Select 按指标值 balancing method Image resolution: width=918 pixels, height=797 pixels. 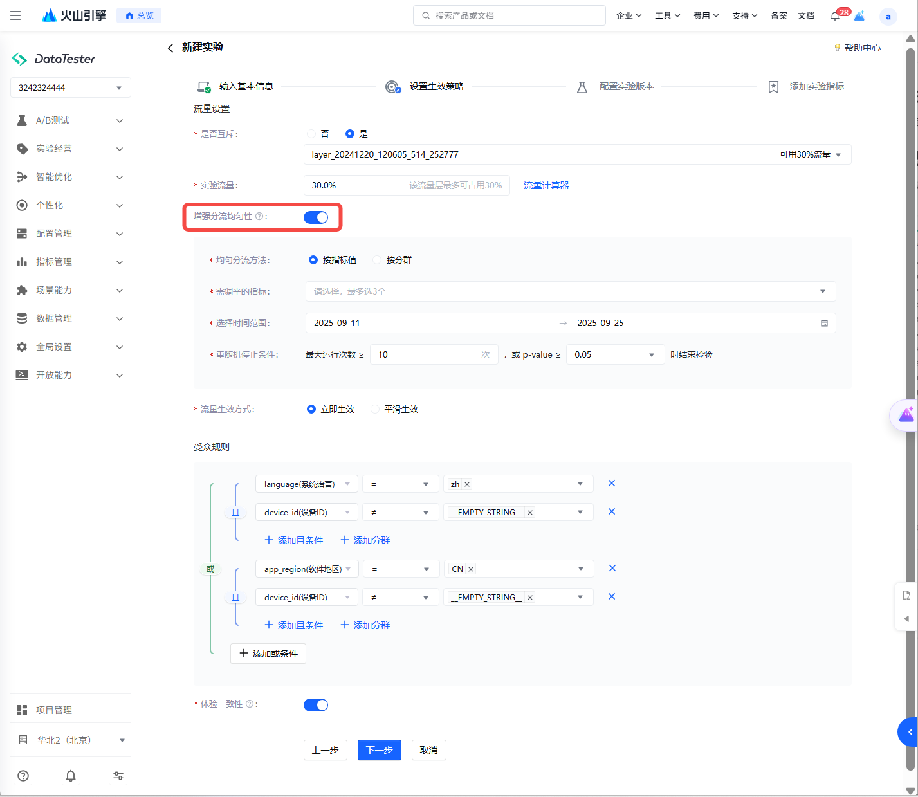click(x=313, y=260)
